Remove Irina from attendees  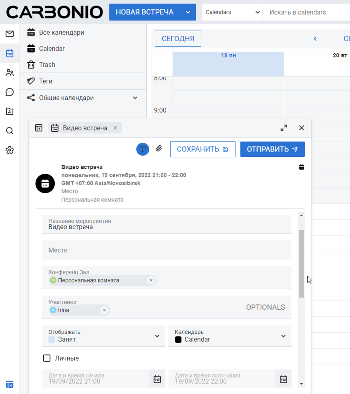(104, 310)
